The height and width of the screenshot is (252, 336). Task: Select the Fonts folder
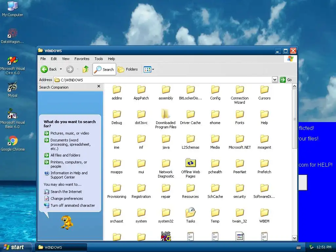[x=240, y=117]
